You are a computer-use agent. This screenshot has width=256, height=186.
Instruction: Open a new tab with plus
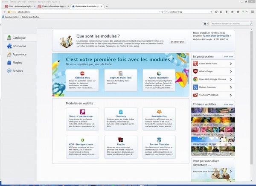click(x=107, y=6)
